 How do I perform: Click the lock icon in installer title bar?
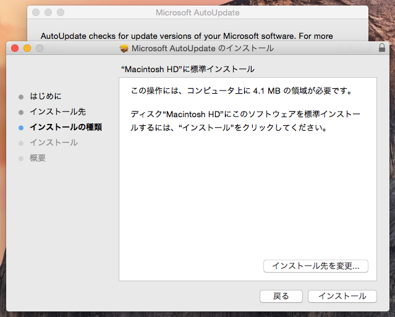[382, 47]
